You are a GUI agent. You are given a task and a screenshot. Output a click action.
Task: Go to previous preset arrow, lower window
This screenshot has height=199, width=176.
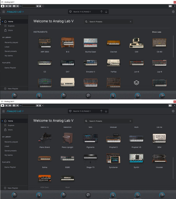(x=101, y=111)
